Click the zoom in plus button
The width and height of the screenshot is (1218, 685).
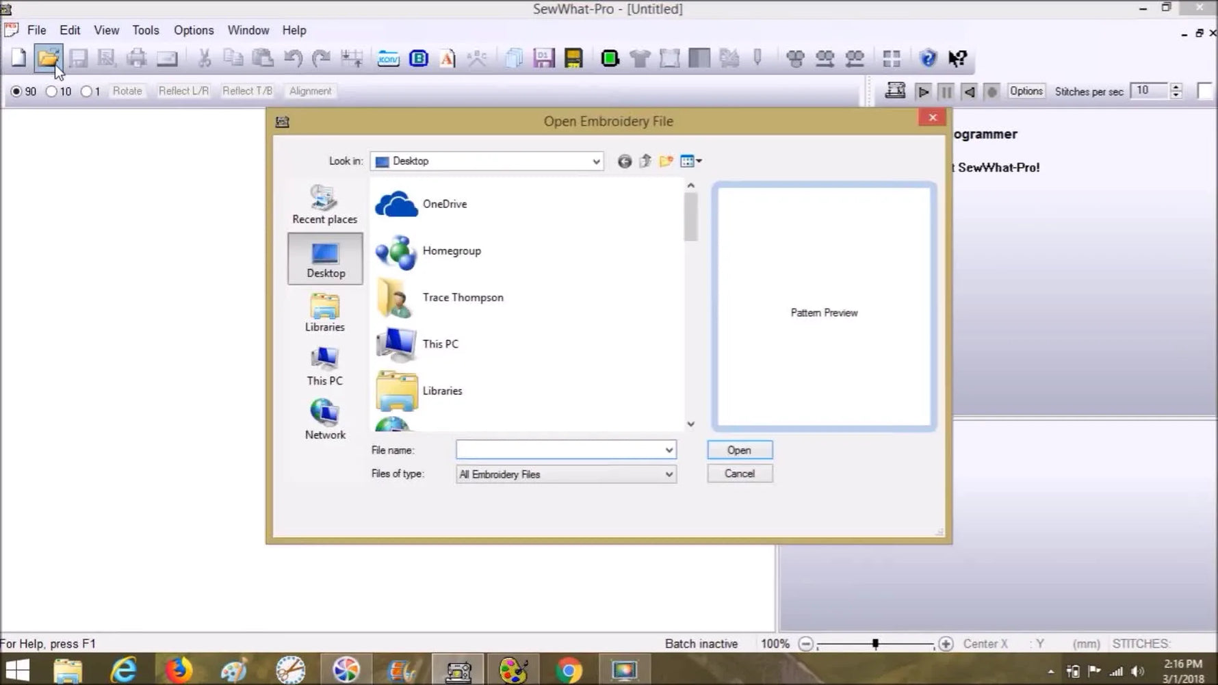coord(946,644)
